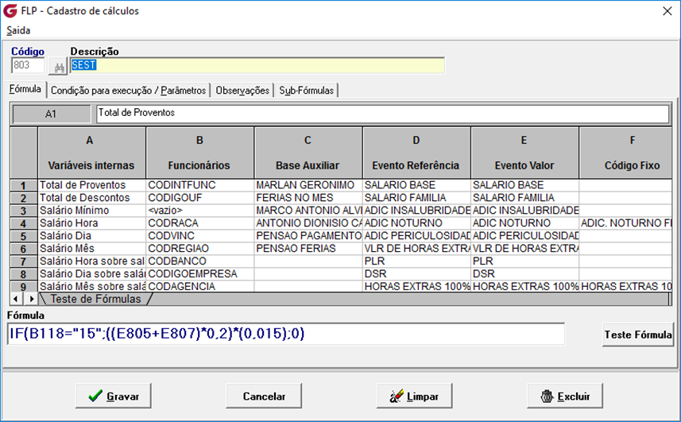This screenshot has width=681, height=422.
Task: Click cell CODVINC
Action: point(199,236)
